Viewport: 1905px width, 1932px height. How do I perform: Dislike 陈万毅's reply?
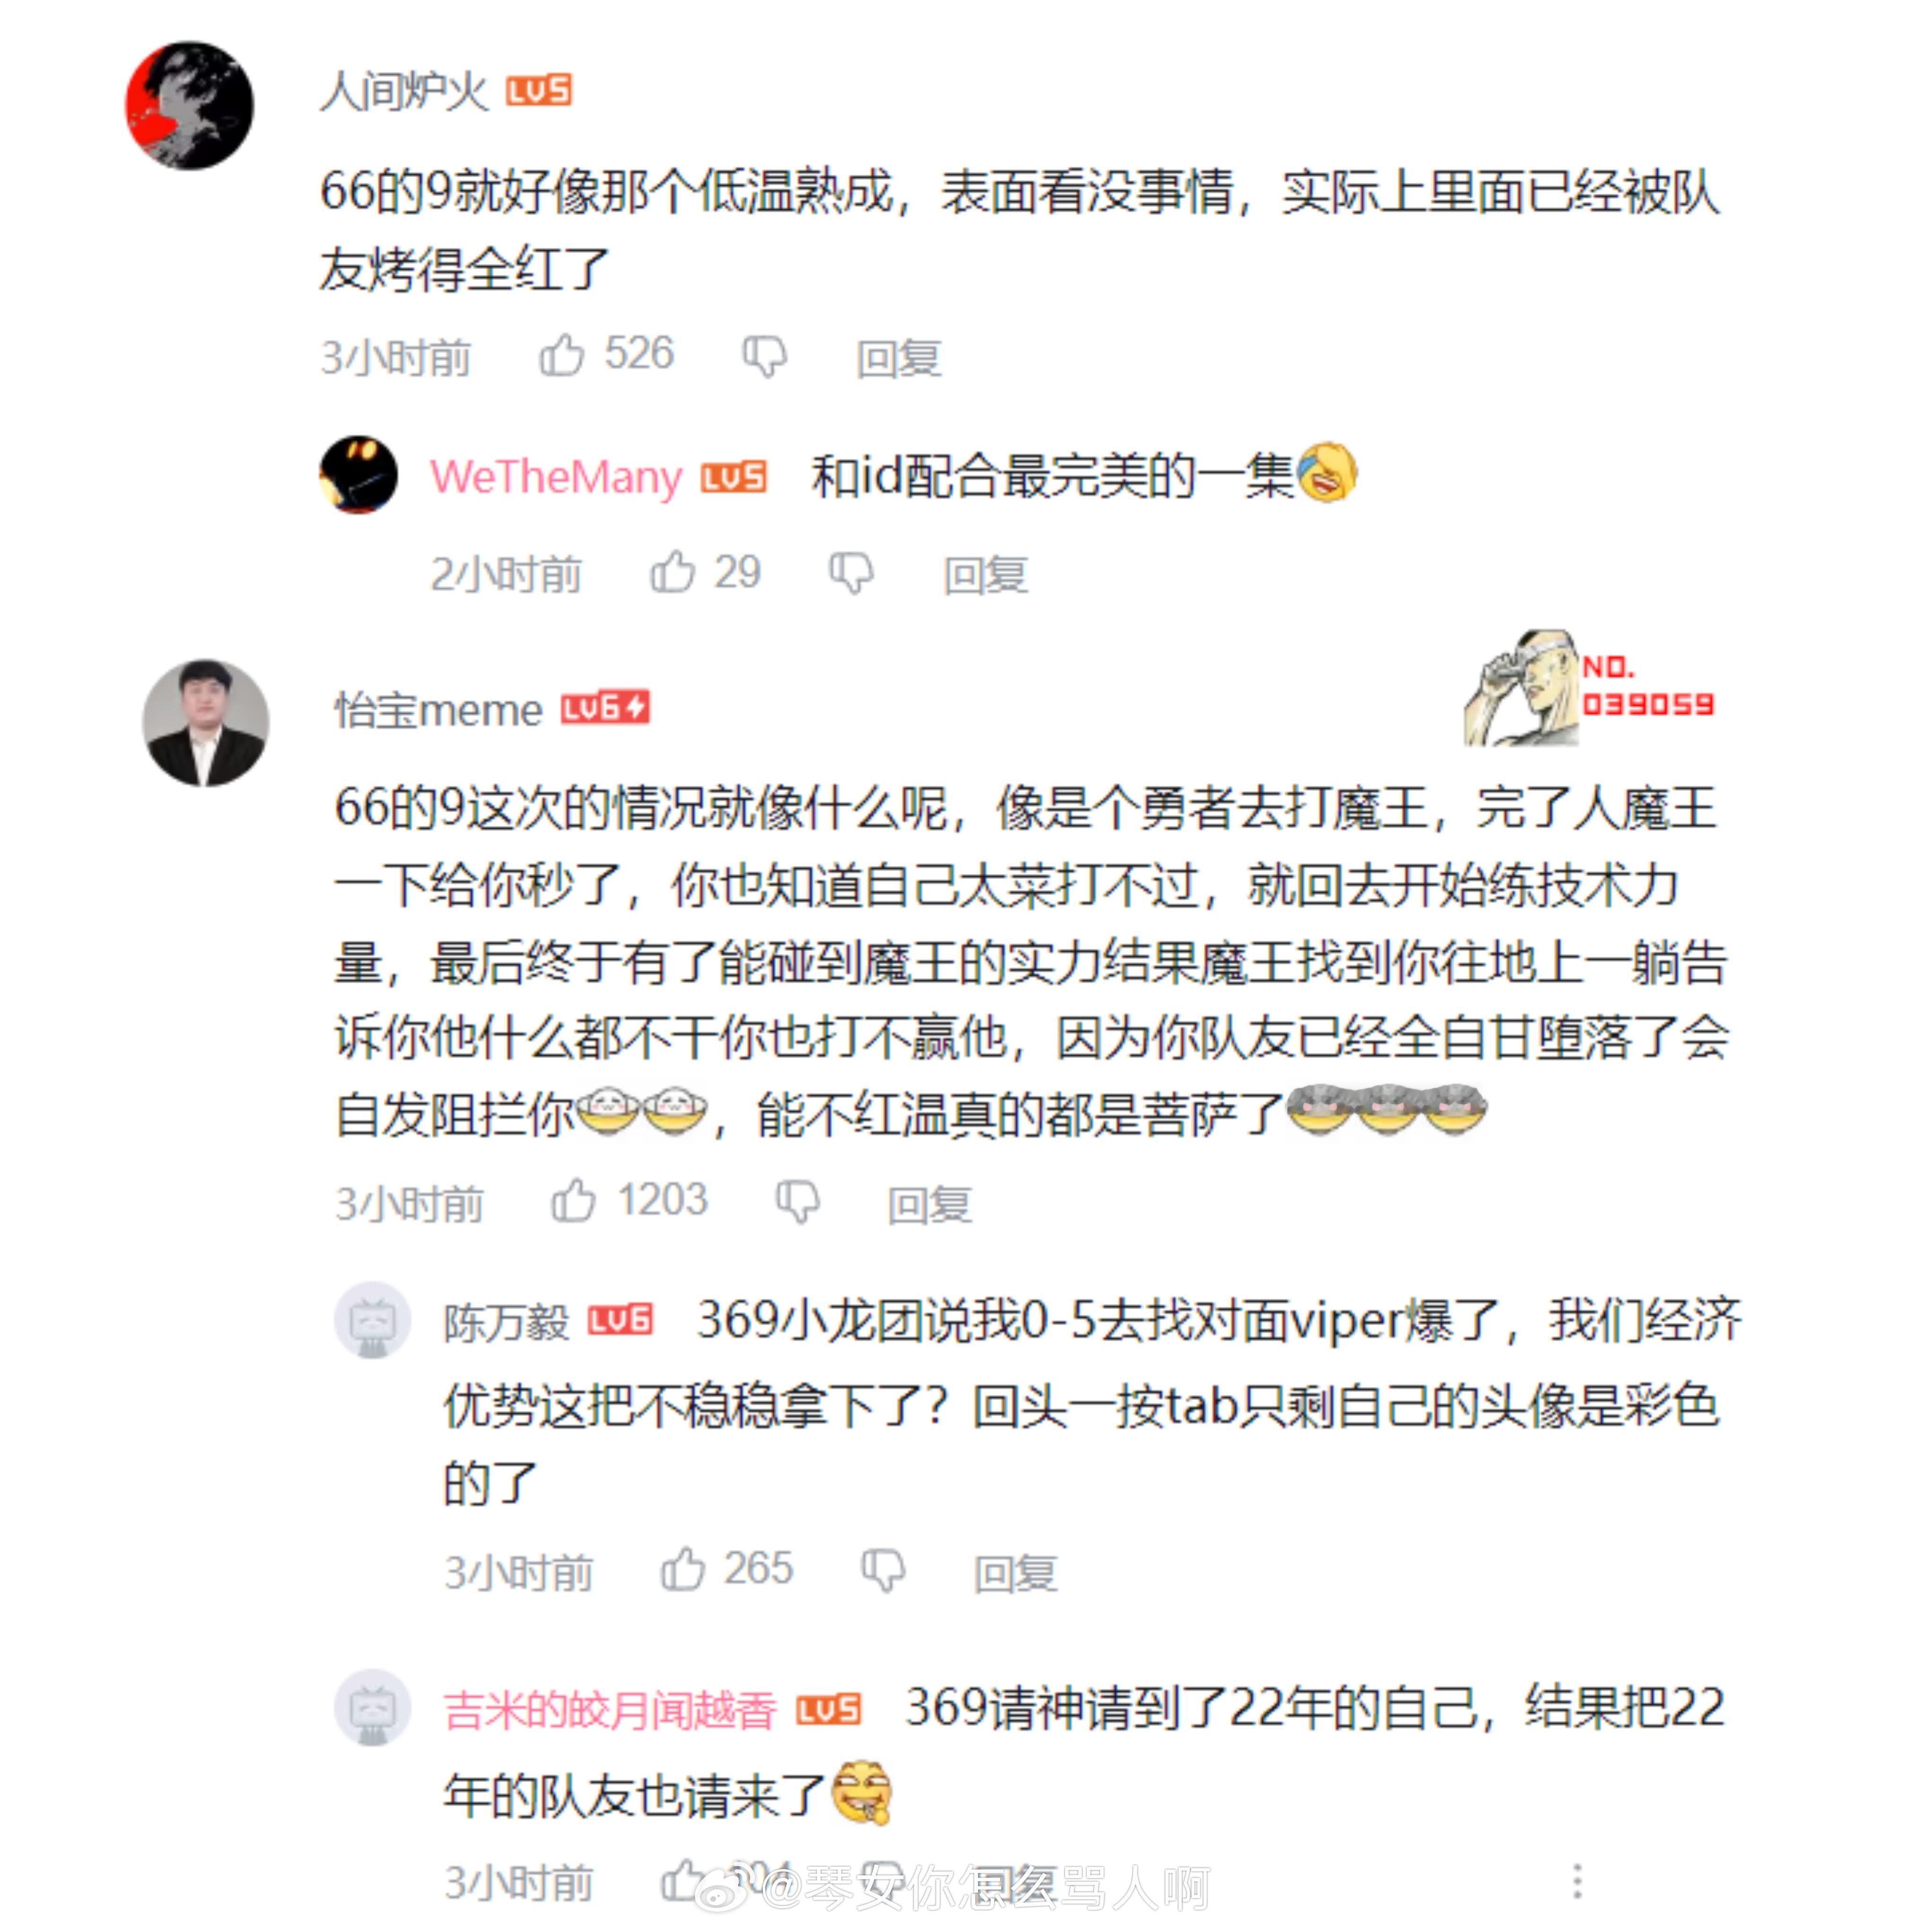coord(883,1571)
